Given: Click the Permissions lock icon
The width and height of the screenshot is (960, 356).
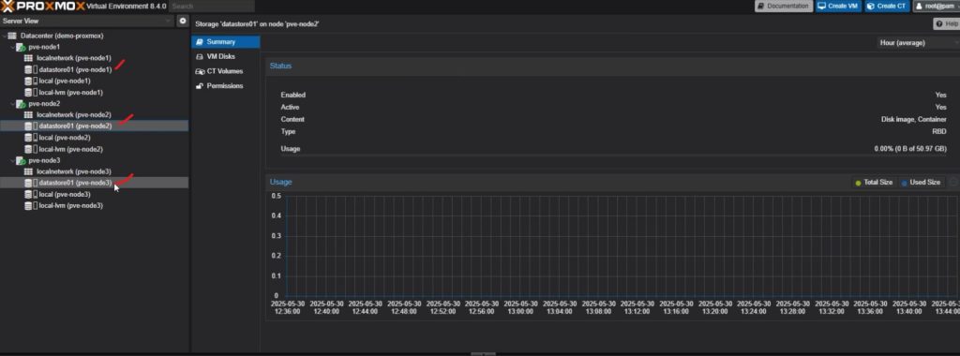Looking at the screenshot, I should (x=199, y=86).
